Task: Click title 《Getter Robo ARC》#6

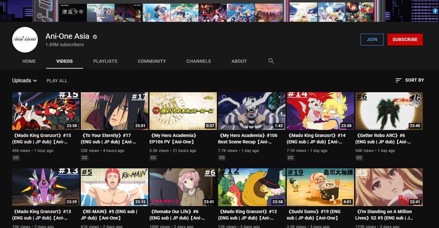Action: click(383, 139)
